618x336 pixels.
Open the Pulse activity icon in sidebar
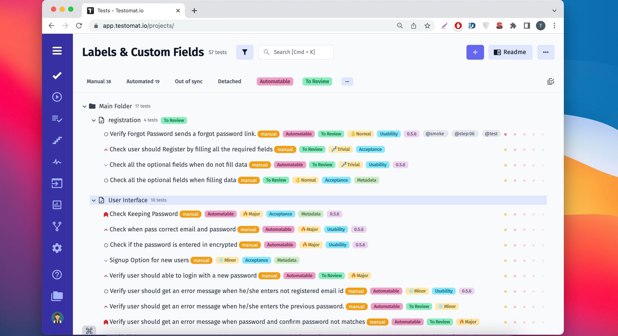point(57,162)
